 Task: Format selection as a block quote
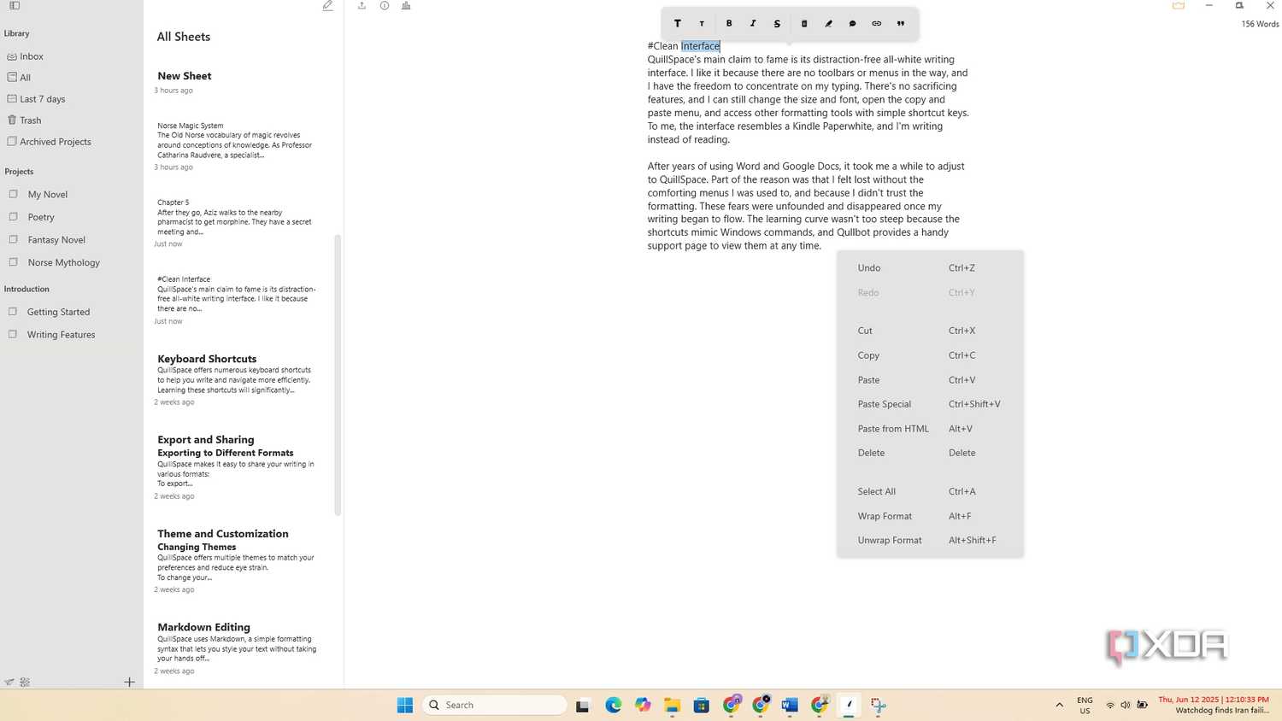pyautogui.click(x=900, y=24)
